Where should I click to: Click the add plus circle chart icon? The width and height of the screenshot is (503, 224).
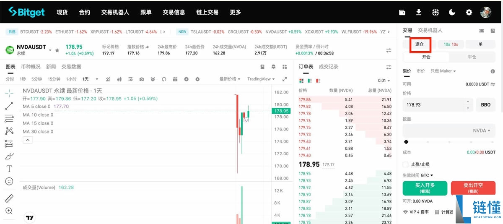tap(186, 79)
